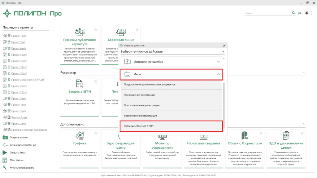
Task: Open the notifications bell icon
Action: [307, 13]
